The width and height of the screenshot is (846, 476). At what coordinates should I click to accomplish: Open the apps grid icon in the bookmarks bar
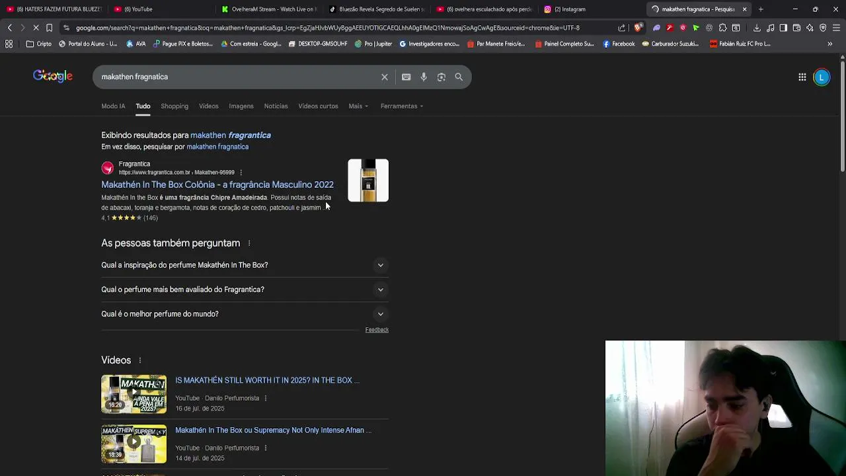[9, 44]
